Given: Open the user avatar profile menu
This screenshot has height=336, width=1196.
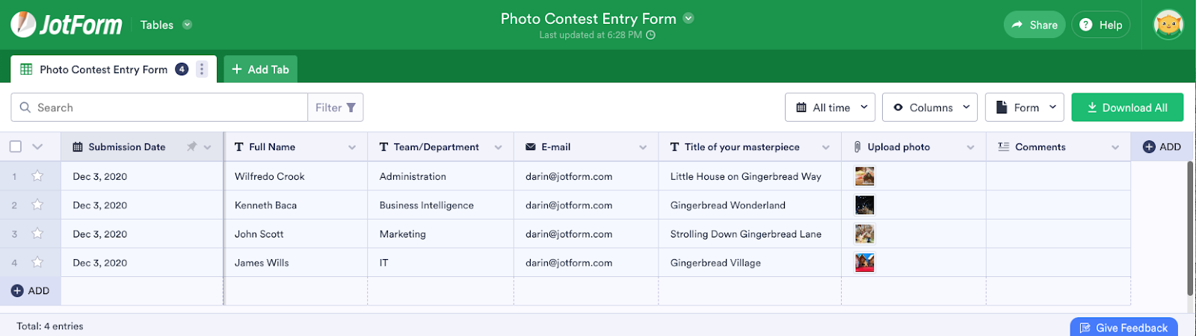Looking at the screenshot, I should [1168, 25].
